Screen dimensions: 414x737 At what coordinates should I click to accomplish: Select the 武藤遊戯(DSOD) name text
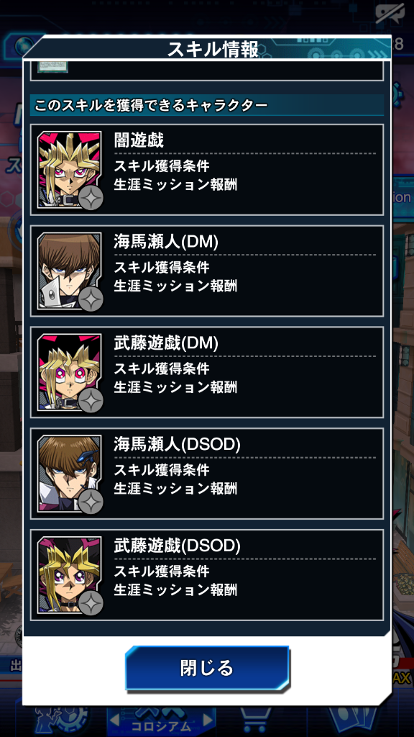177,546
